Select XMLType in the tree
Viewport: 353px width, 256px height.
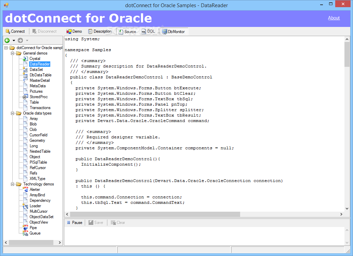37,179
